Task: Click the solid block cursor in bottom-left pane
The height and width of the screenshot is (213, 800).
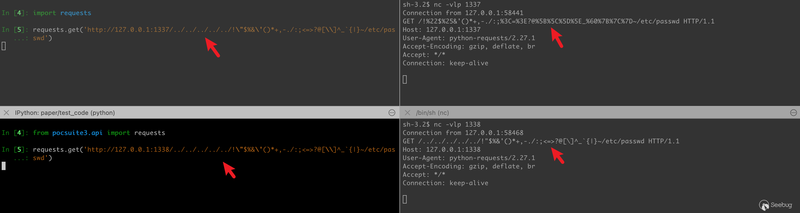Action: click(4, 166)
